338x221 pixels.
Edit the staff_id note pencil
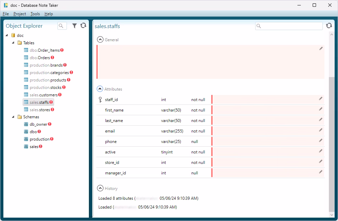click(321, 99)
